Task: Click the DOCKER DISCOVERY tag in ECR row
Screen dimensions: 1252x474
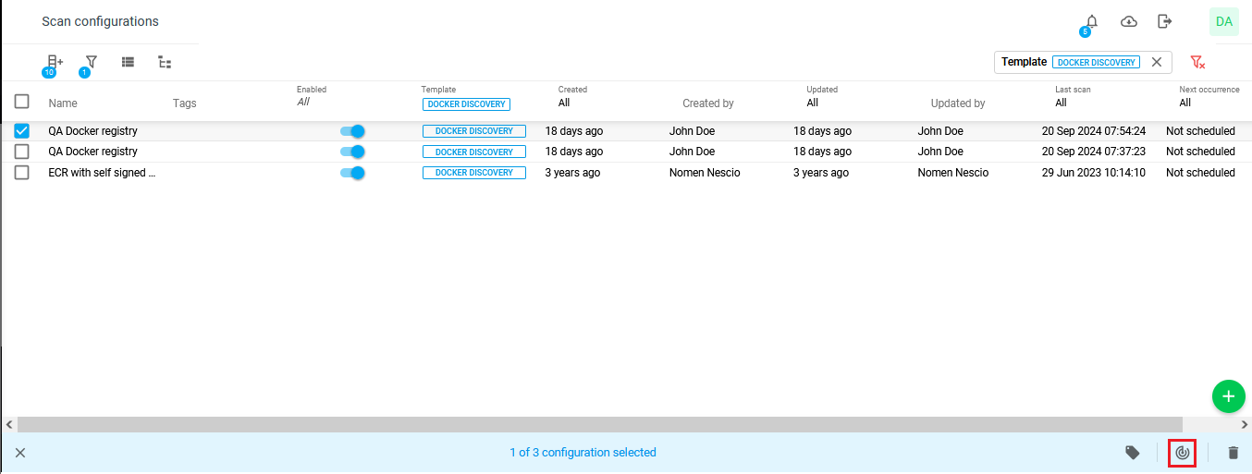Action: pos(474,173)
